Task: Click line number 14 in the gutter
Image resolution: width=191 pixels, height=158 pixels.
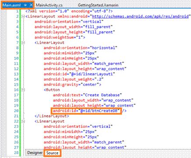Action: tap(16, 79)
